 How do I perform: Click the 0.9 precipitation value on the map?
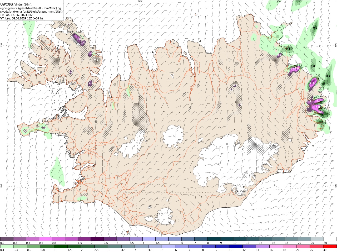click(x=315, y=28)
